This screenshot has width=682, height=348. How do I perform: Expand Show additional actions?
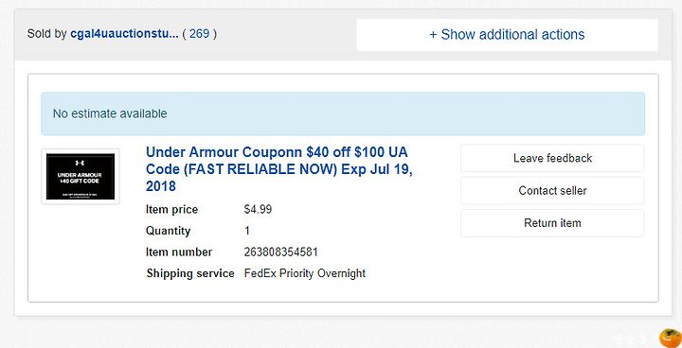[x=507, y=35]
